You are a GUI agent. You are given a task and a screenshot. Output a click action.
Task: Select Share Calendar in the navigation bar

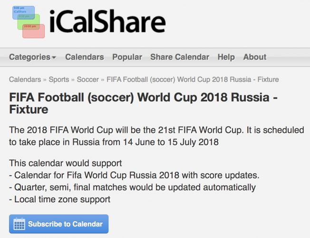(180, 57)
